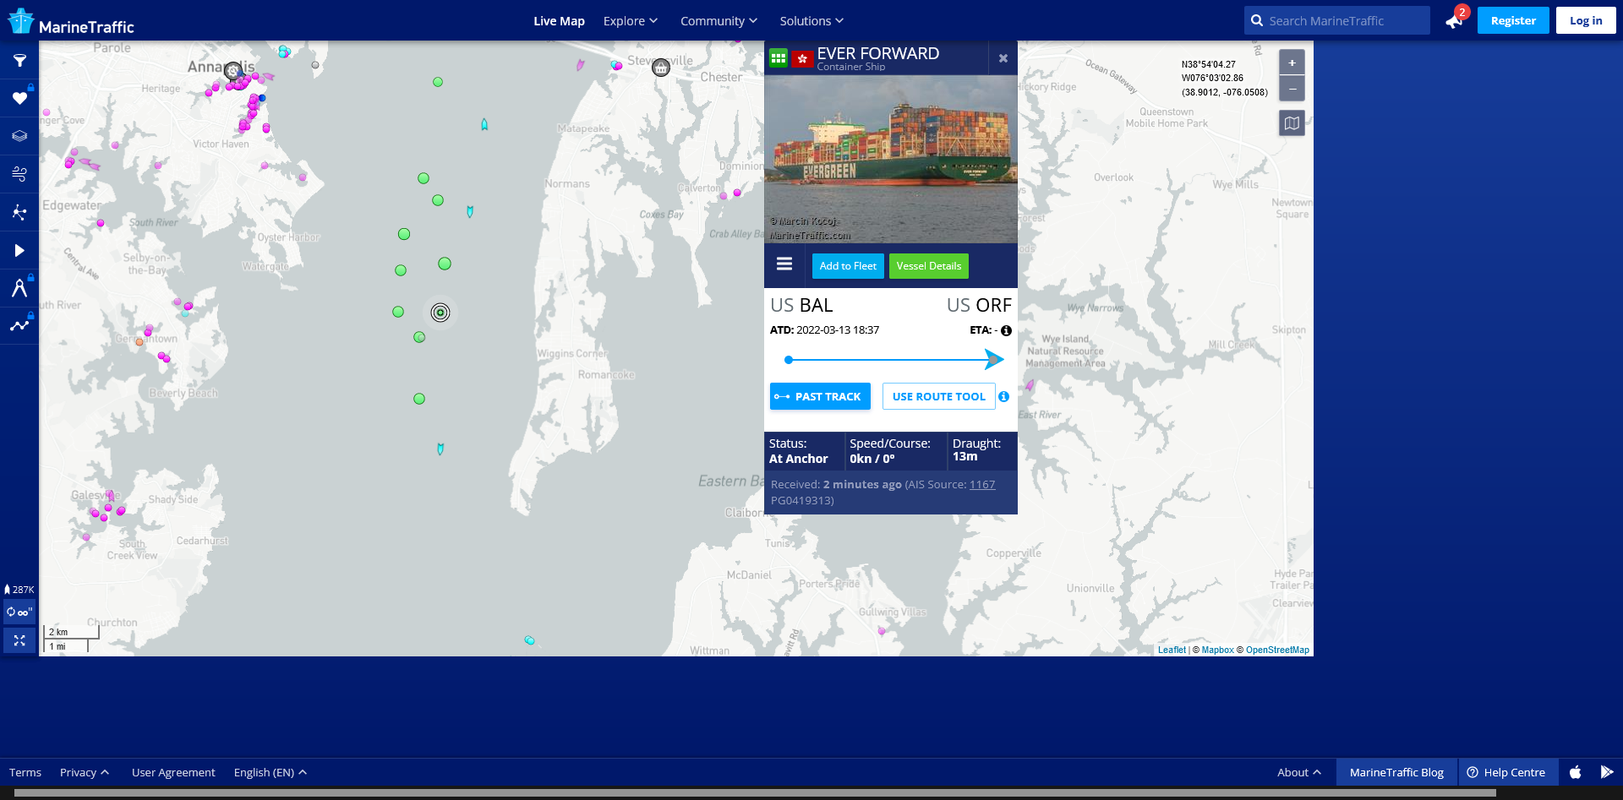This screenshot has height=800, width=1623.
Task: Click the Stevensville port icon on map
Action: (x=661, y=68)
